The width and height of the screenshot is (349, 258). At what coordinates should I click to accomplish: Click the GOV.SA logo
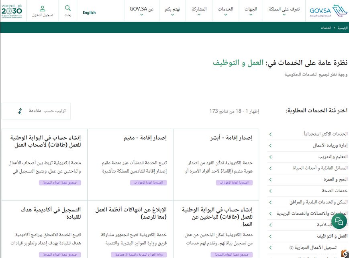(x=329, y=11)
